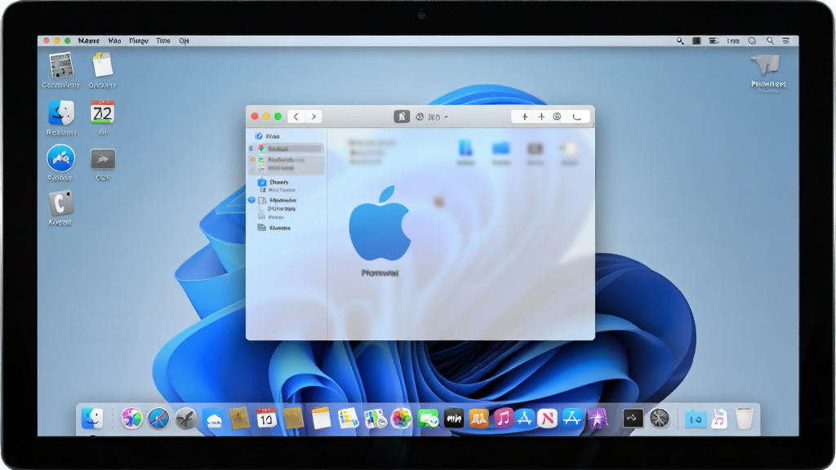Open the round grey settings dock icon

(660, 419)
